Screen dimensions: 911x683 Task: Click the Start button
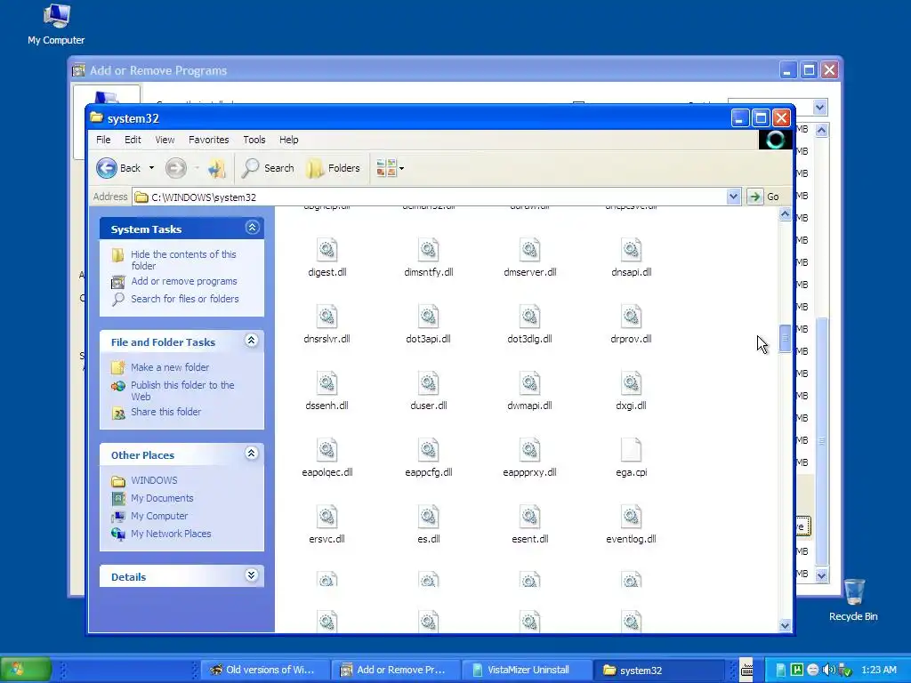(x=26, y=670)
